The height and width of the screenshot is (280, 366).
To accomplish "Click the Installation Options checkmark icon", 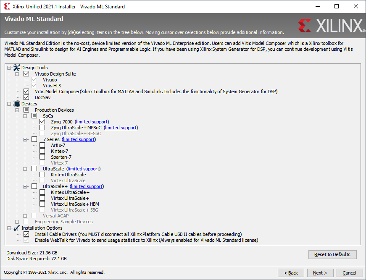I will (x=17, y=228).
